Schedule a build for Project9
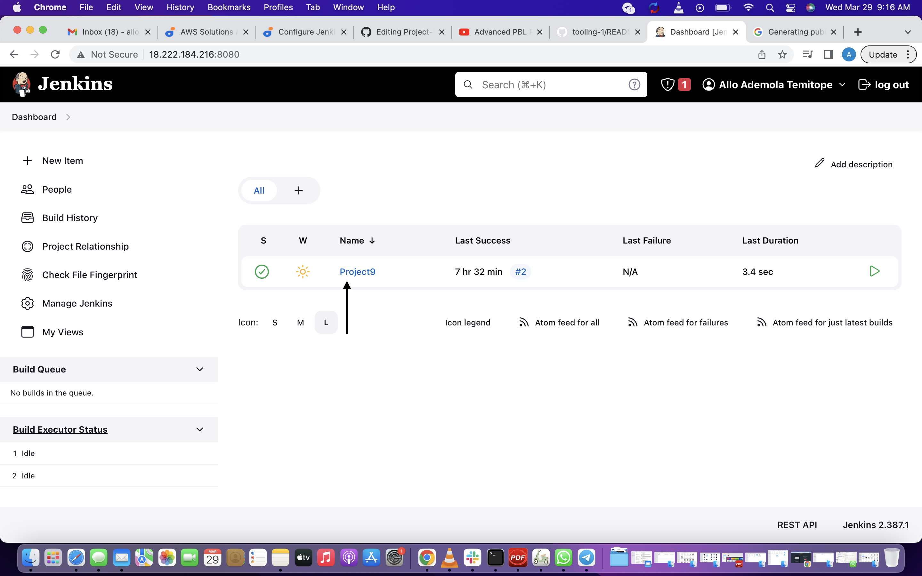The image size is (922, 576). pos(874,271)
